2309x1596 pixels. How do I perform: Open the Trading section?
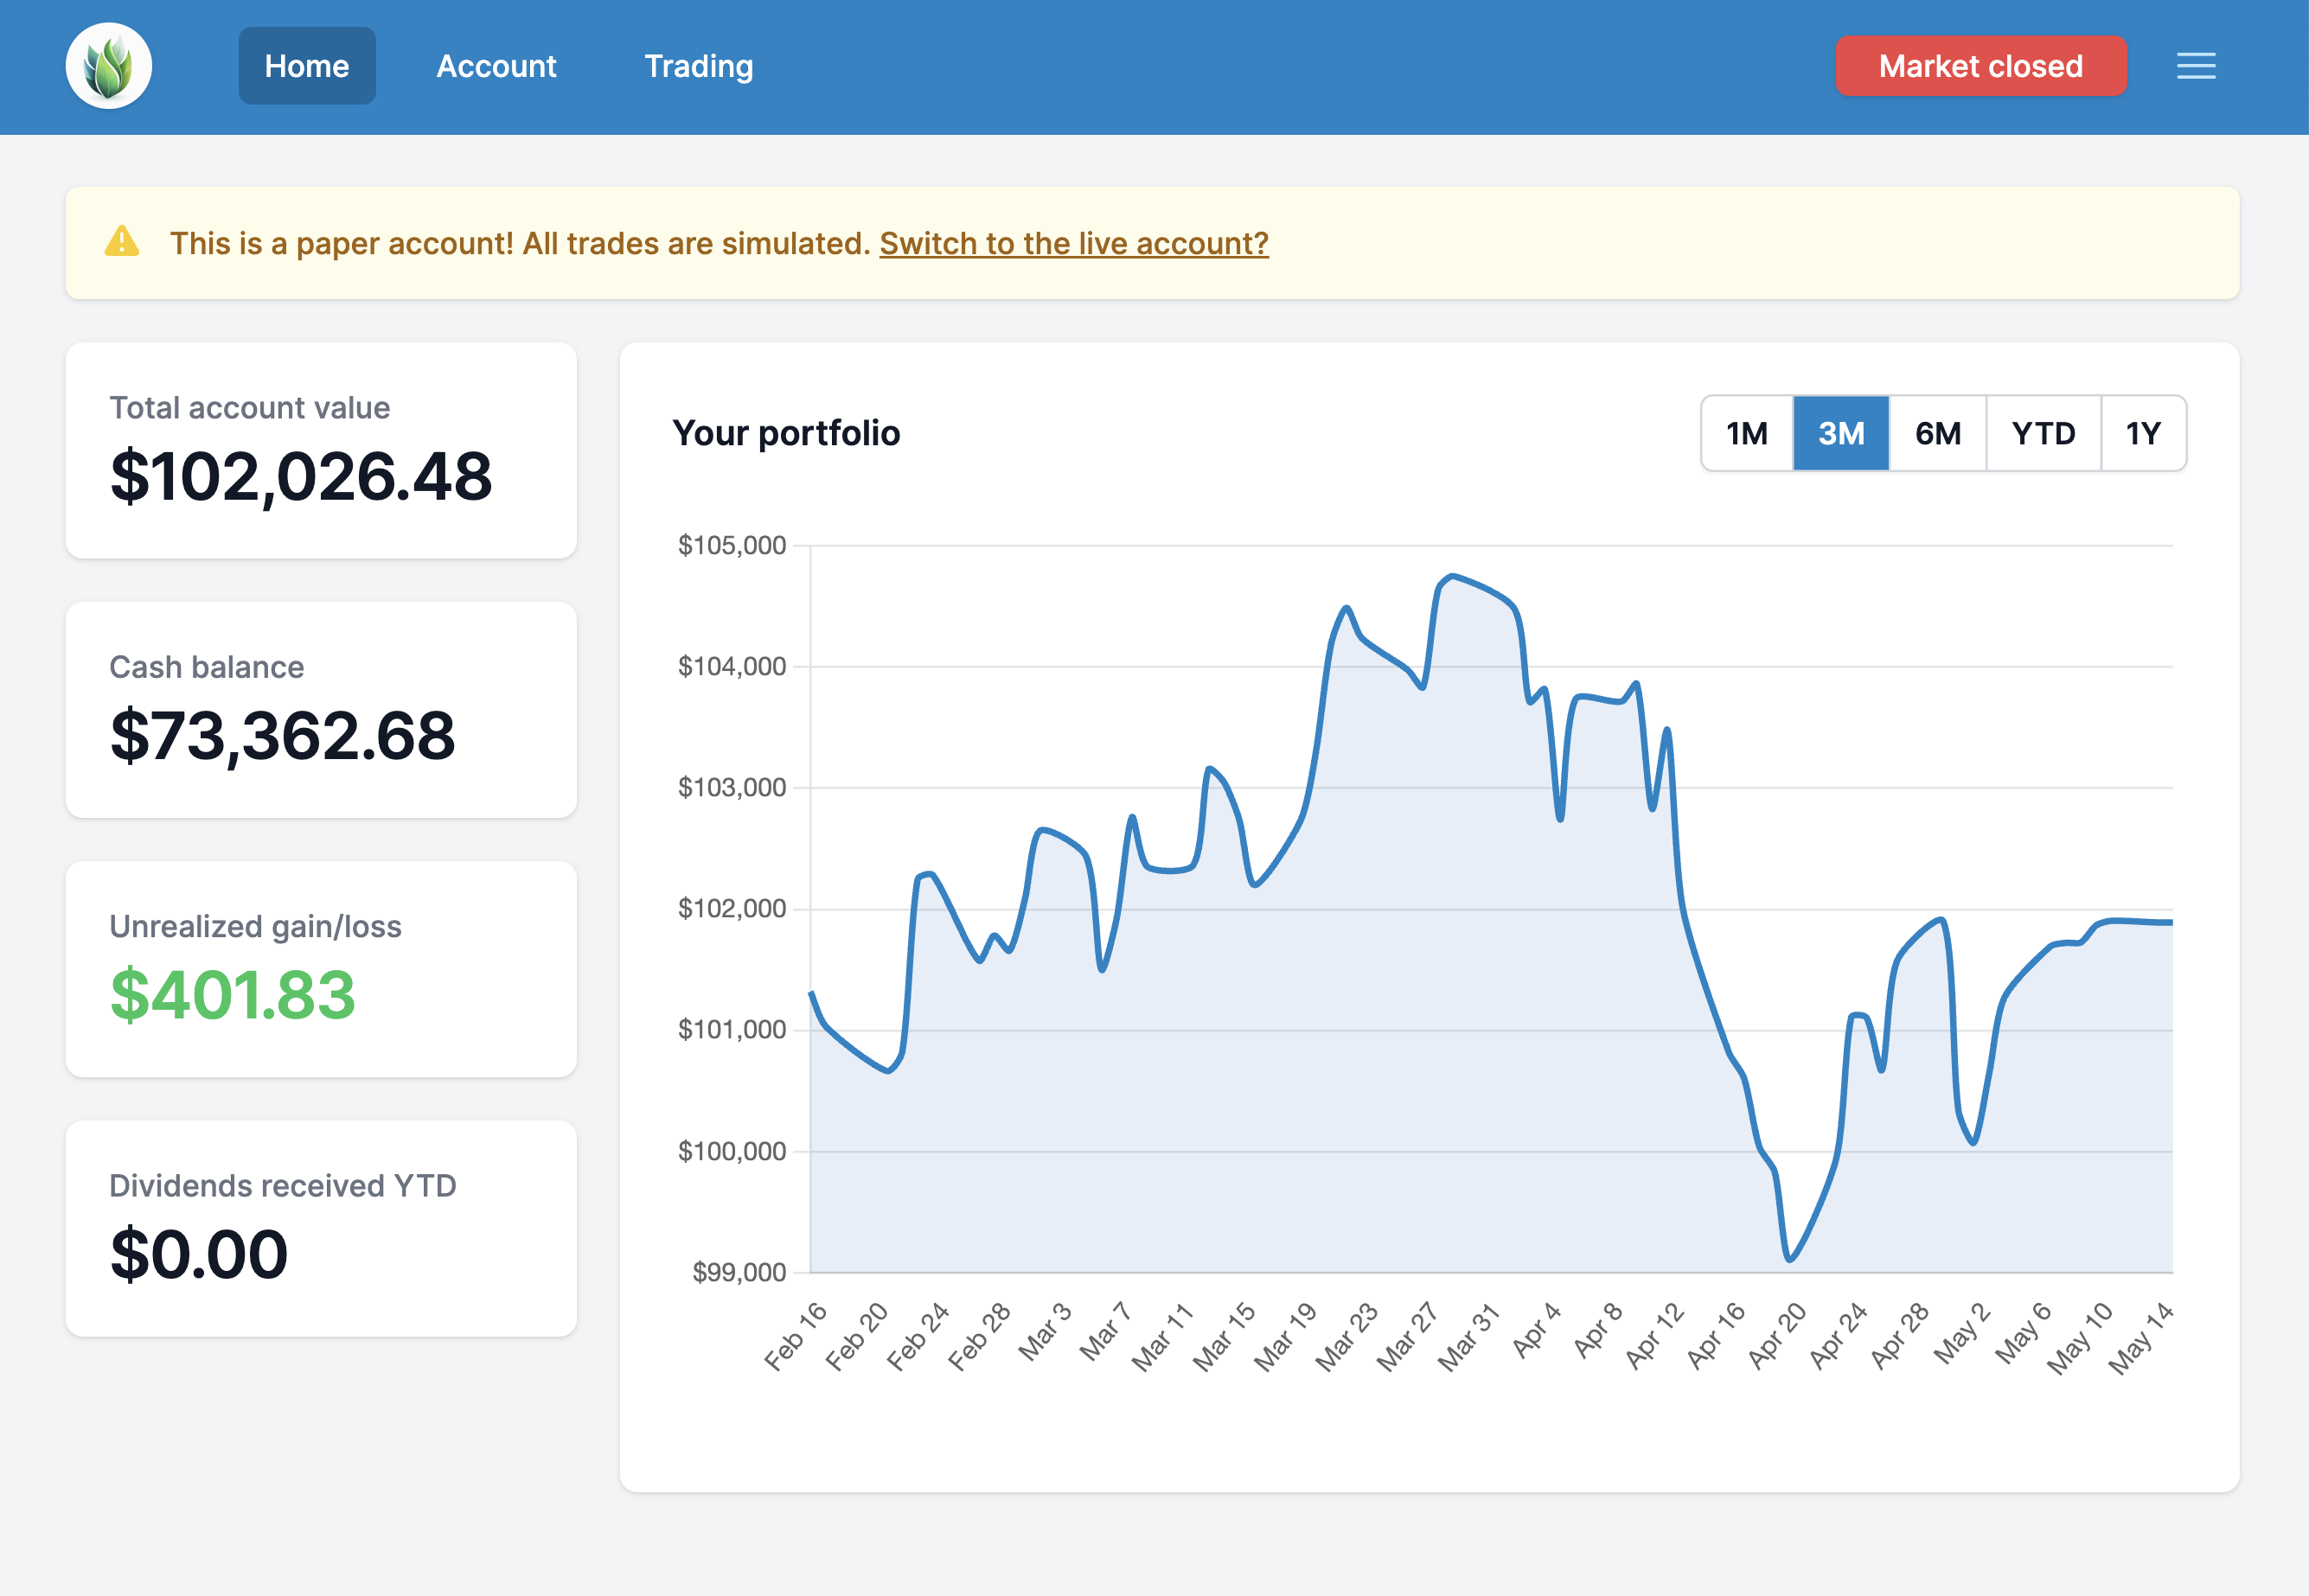point(698,66)
